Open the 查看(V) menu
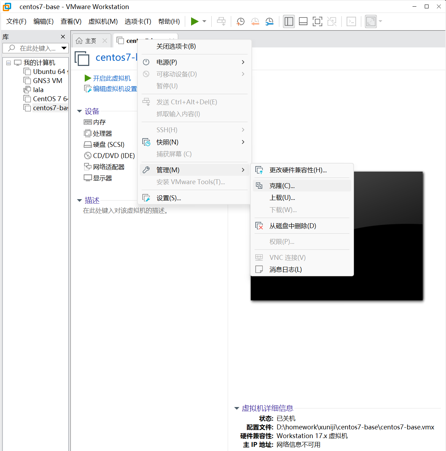 (x=71, y=22)
